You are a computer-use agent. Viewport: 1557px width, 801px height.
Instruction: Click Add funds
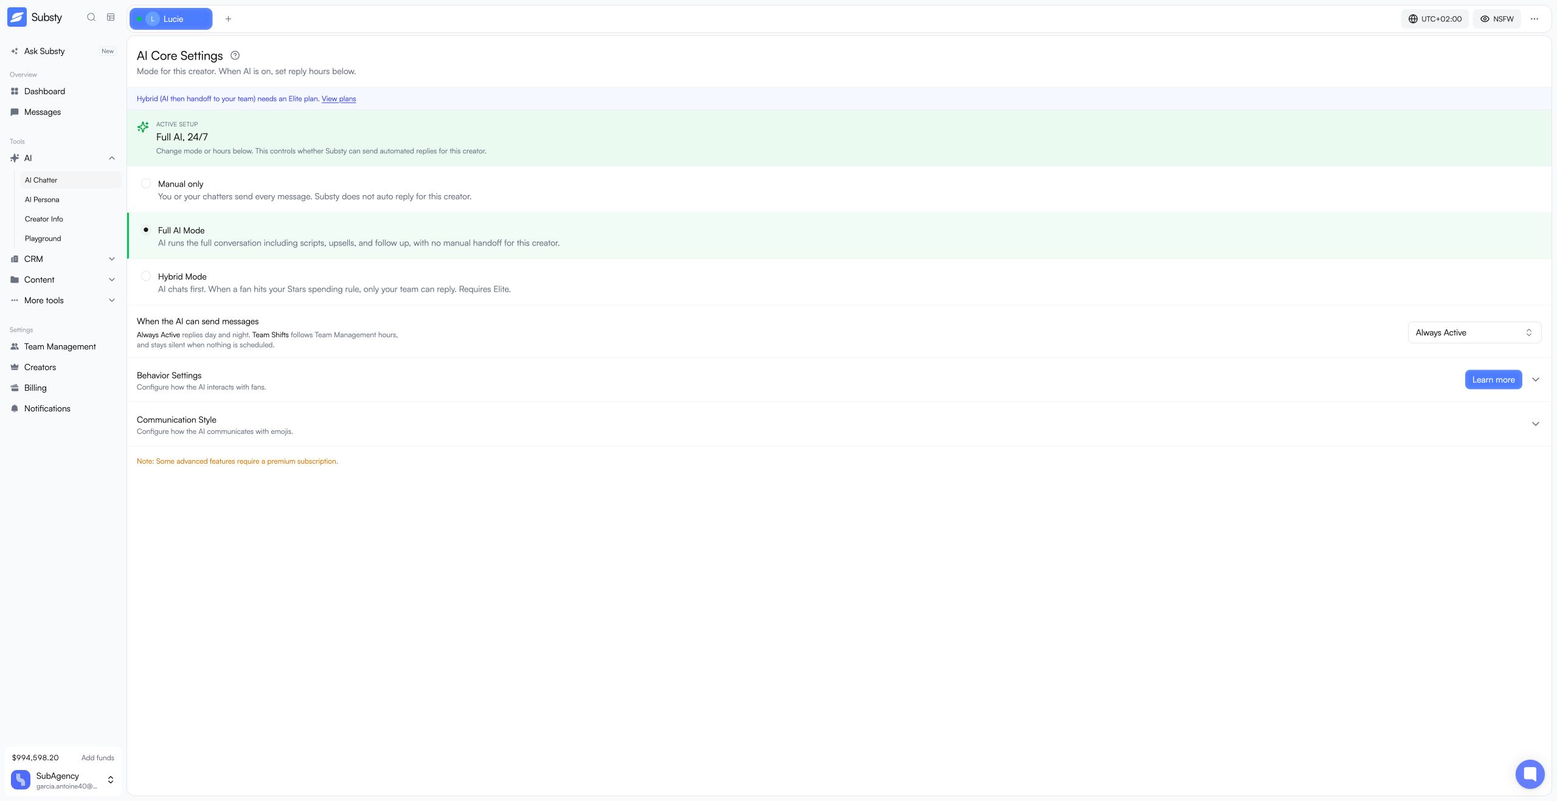(x=98, y=758)
